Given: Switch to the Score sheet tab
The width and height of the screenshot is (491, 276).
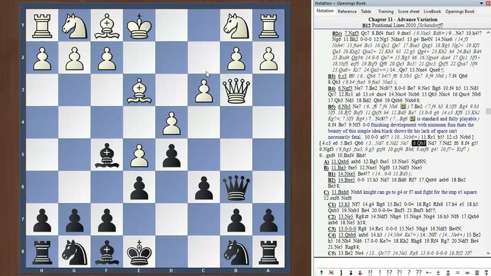Looking at the screenshot, I should (x=408, y=11).
